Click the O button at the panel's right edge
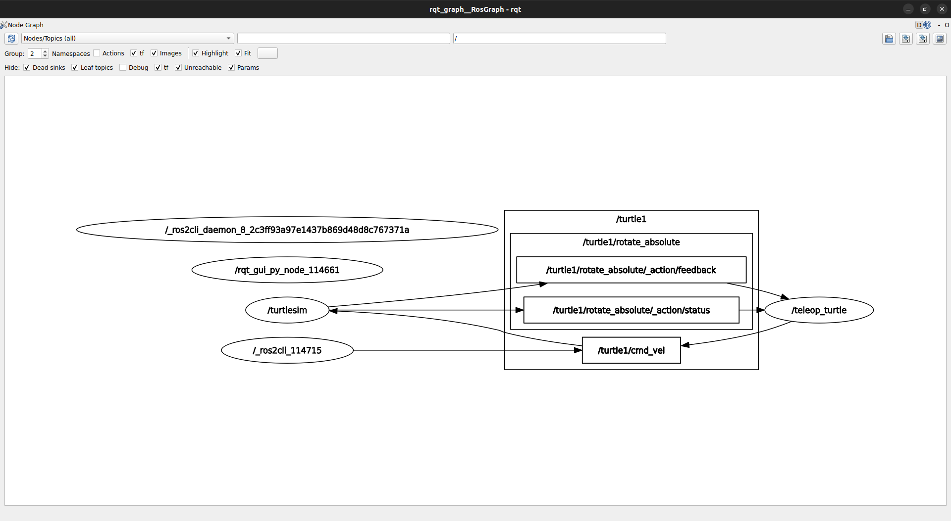This screenshot has height=521, width=951. (x=947, y=25)
